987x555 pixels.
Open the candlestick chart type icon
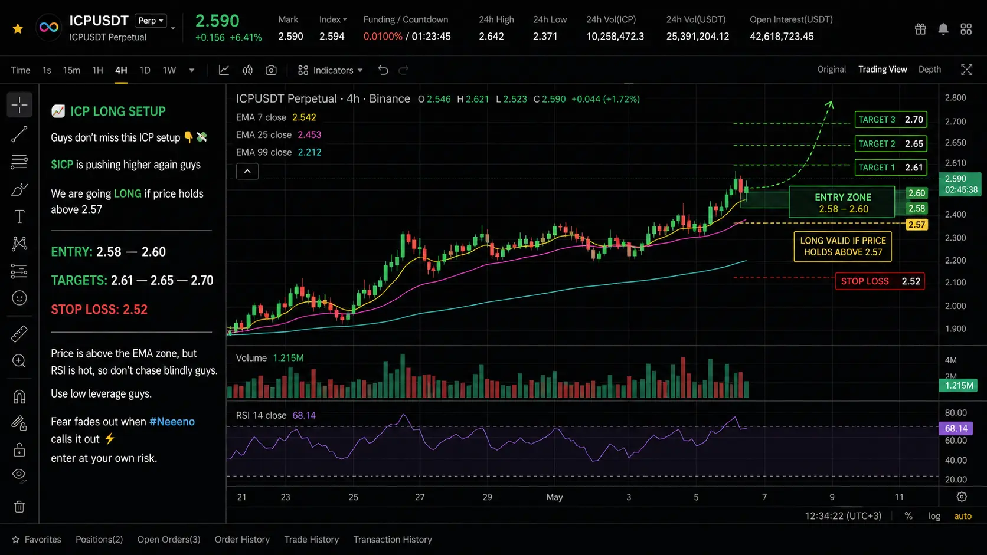click(247, 70)
